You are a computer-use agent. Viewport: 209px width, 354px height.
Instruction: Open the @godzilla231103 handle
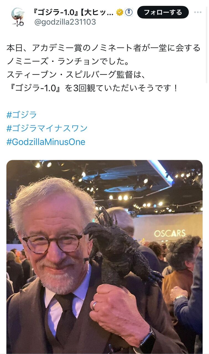click(x=65, y=22)
